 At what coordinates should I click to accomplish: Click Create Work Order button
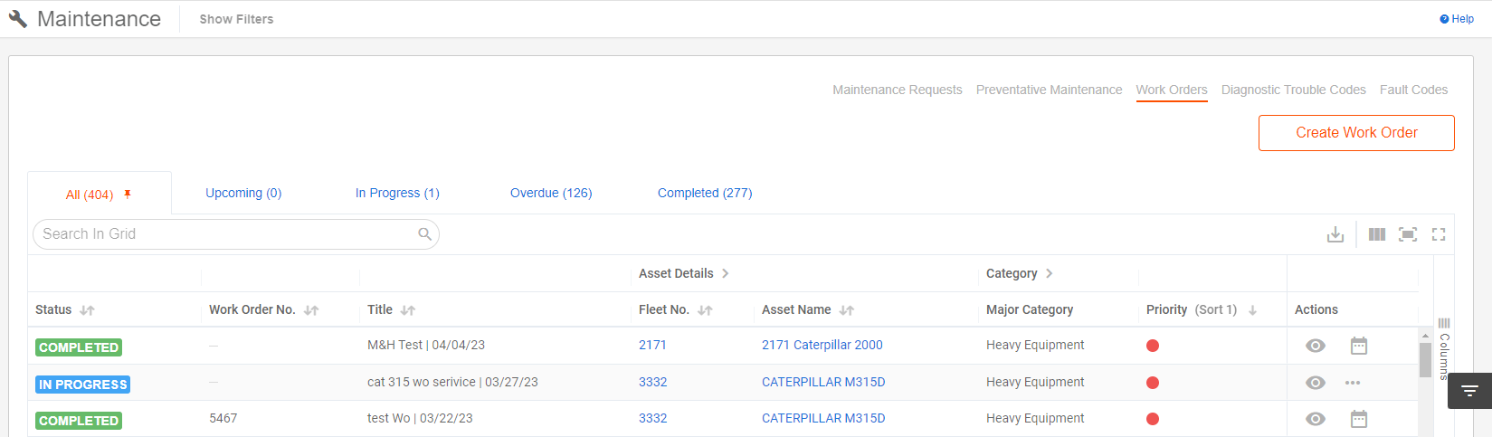[1356, 133]
